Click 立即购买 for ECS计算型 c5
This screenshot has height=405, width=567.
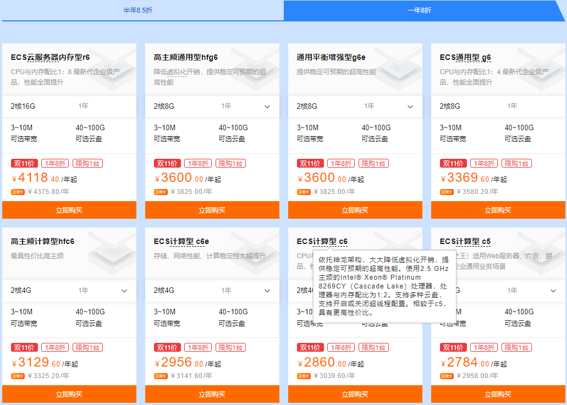(498, 394)
